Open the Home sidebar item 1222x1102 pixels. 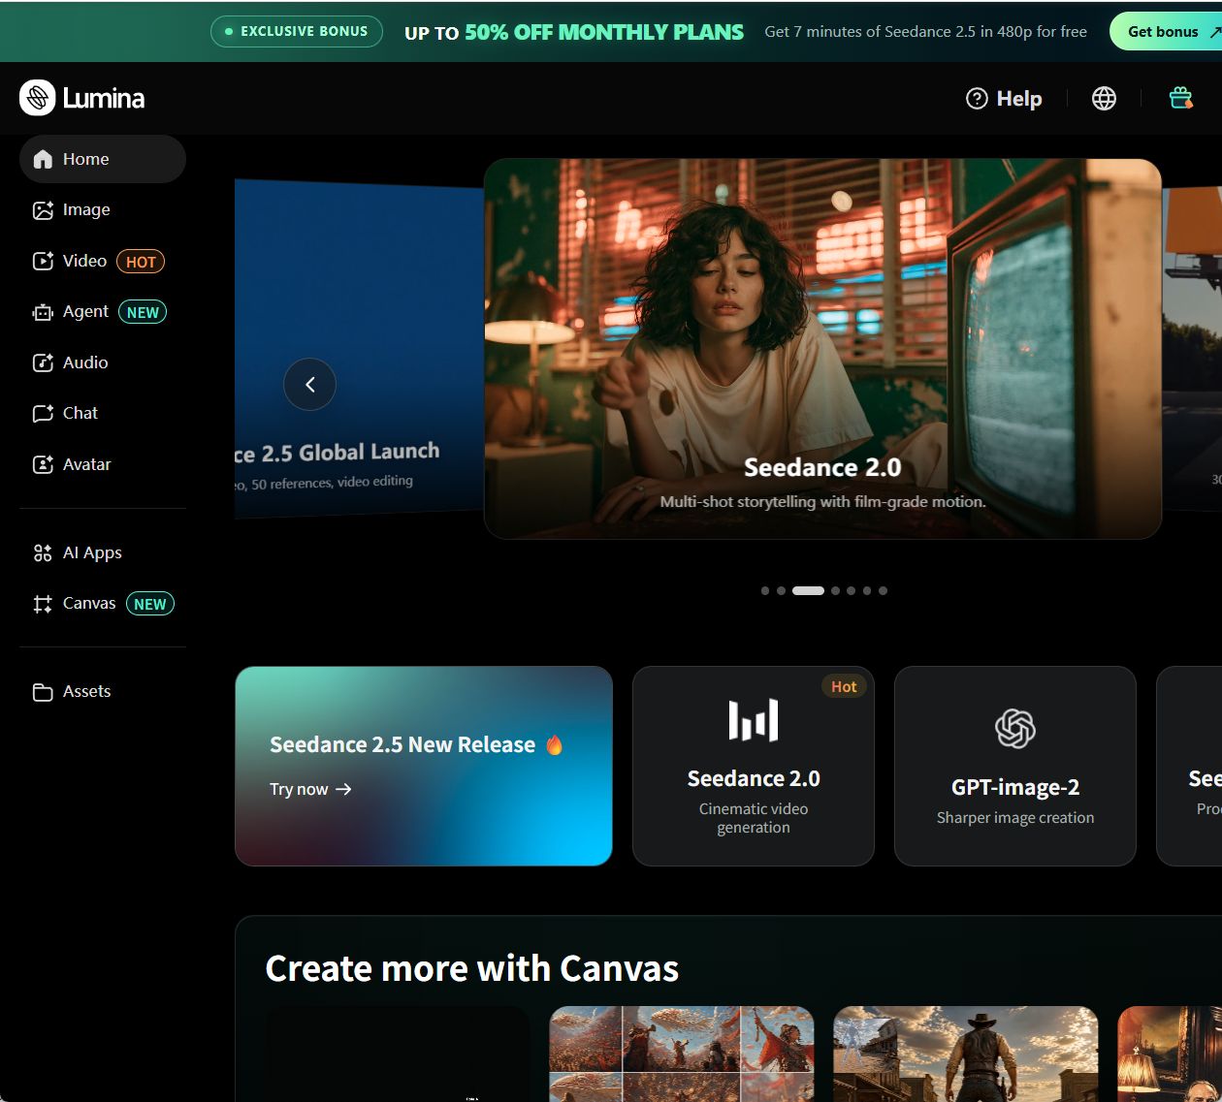point(103,159)
